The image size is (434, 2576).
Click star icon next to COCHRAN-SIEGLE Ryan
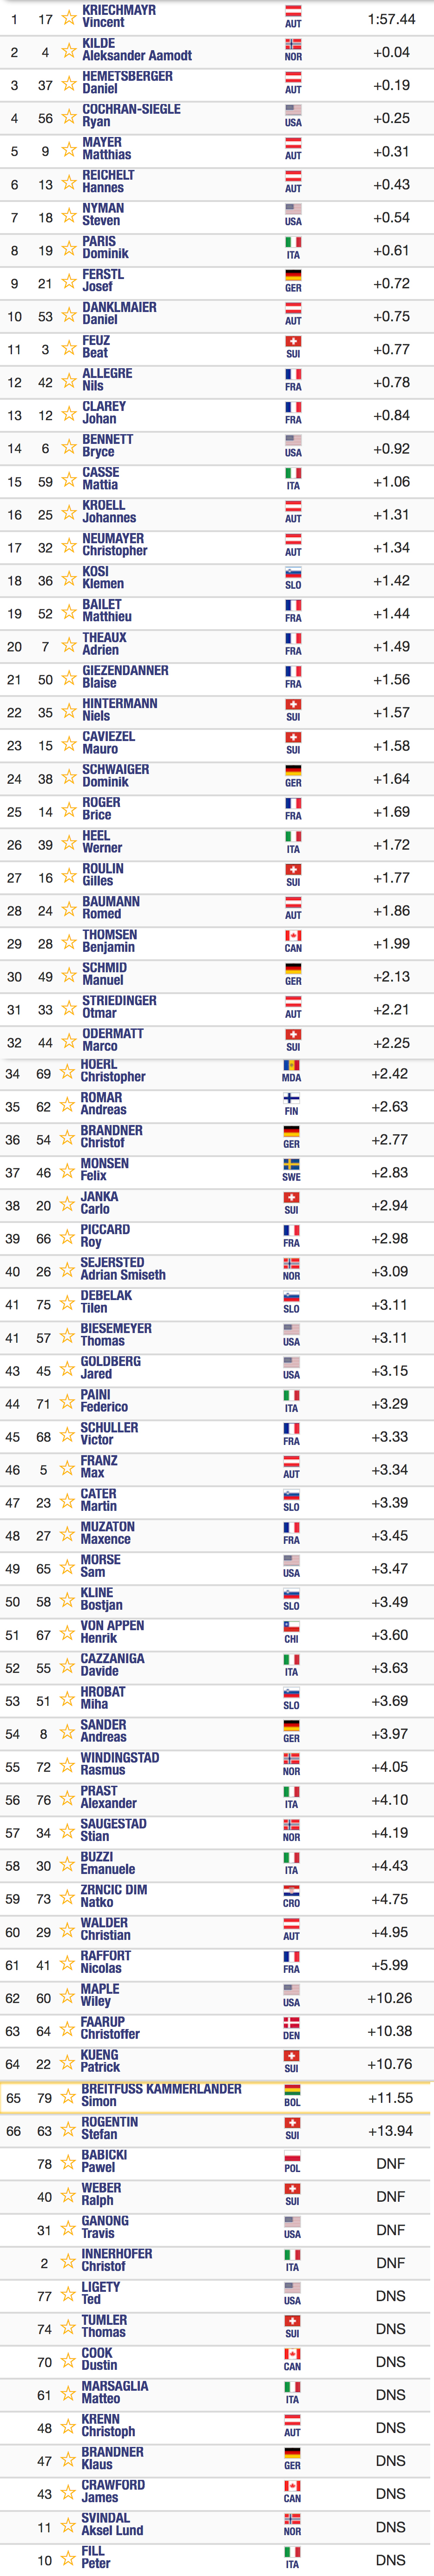pos(69,117)
